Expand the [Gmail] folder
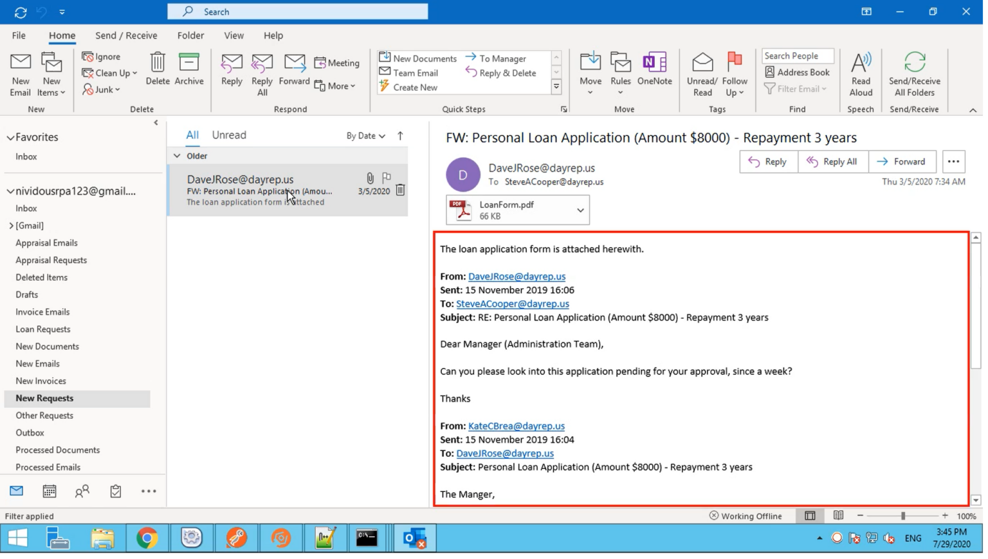 pos(11,226)
